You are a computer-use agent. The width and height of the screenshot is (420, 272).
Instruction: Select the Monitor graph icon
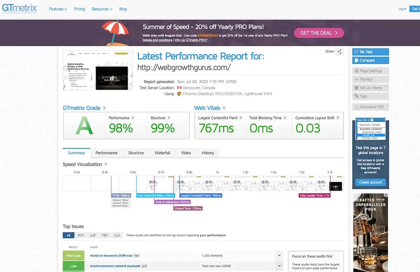tap(357, 79)
